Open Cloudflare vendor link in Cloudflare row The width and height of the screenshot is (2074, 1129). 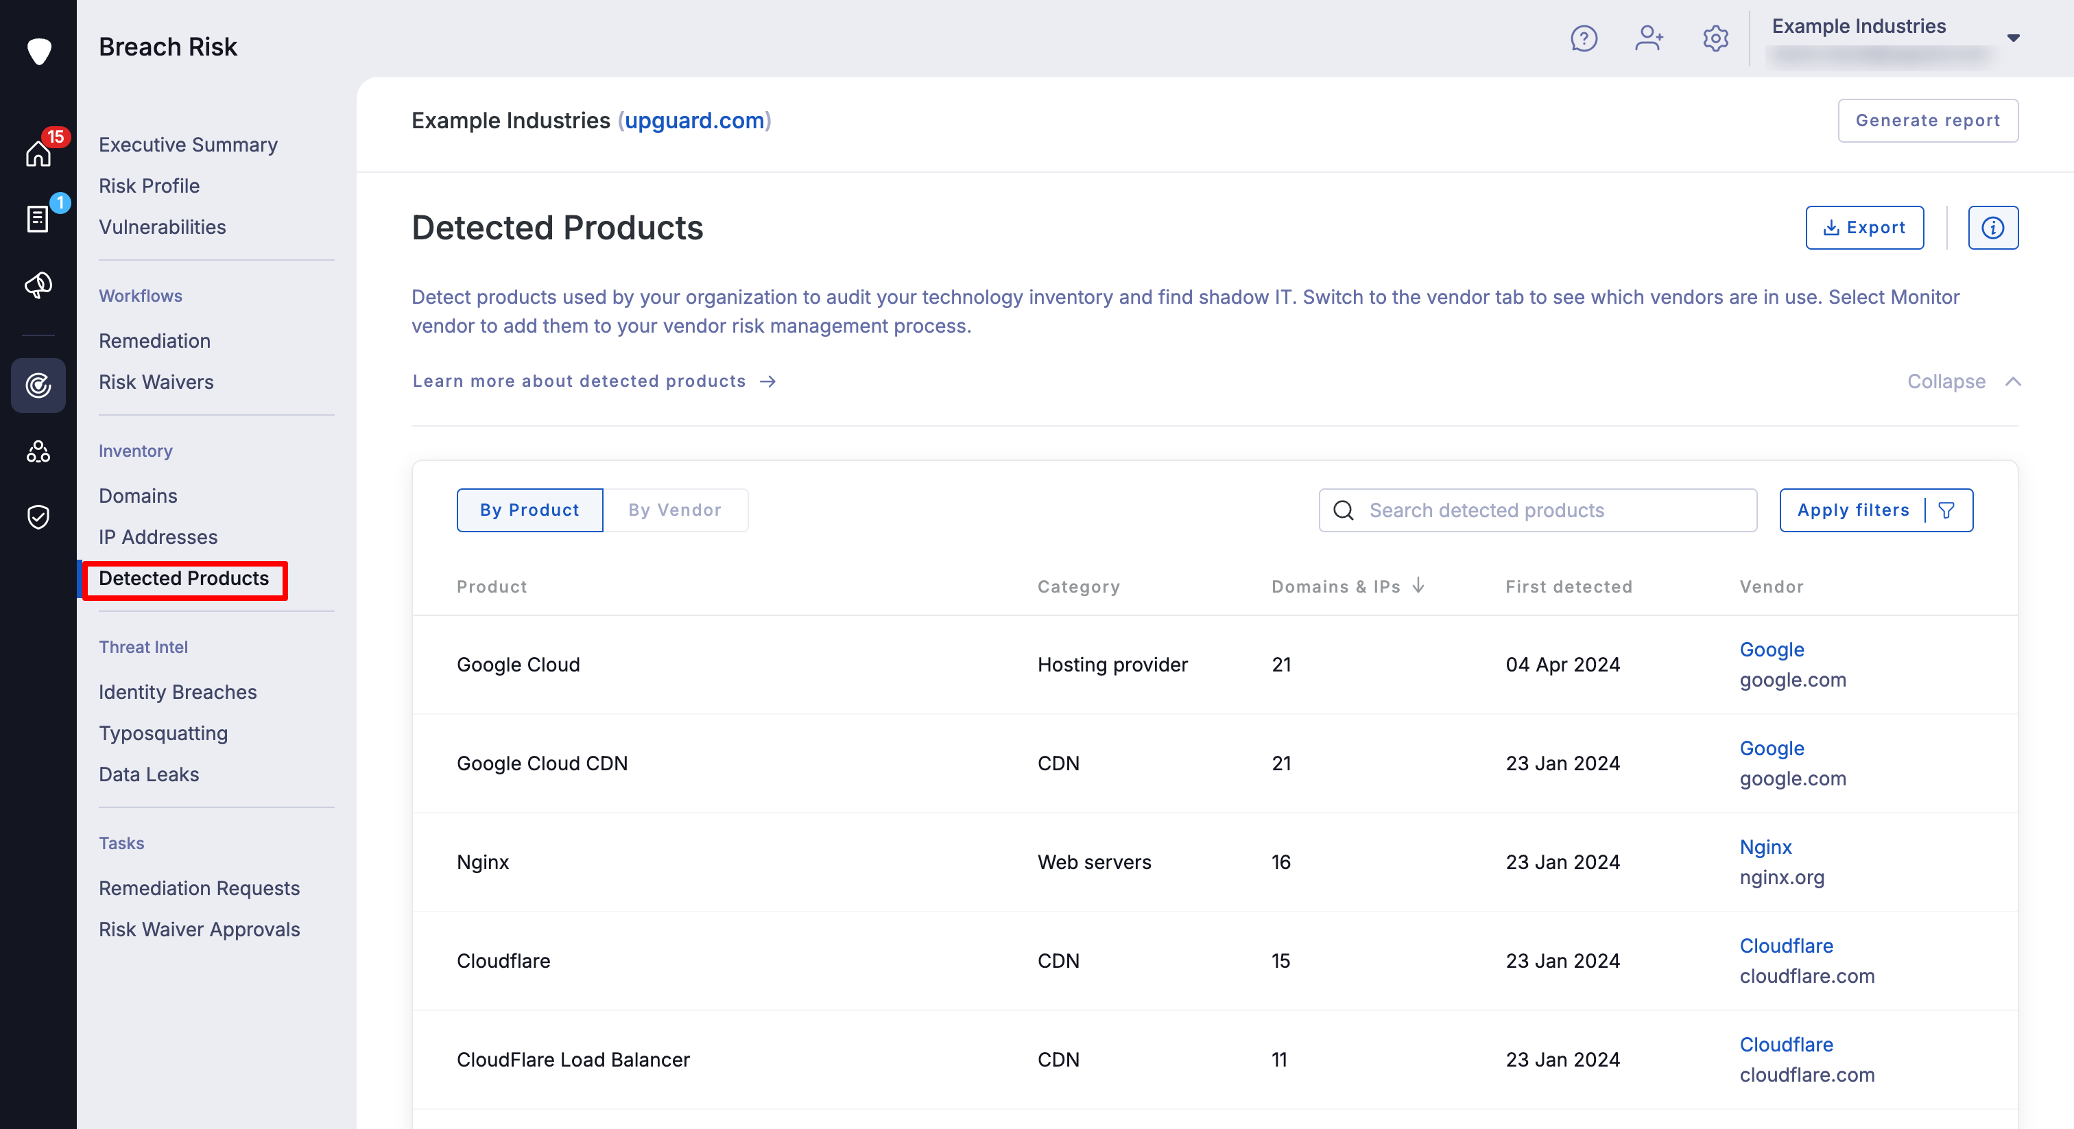(x=1786, y=946)
